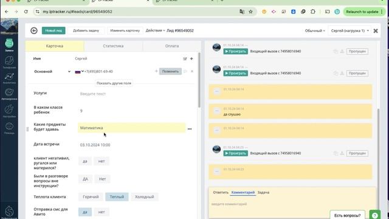389x219 pixels.
Task: Open the Настройки sidebar section
Action: [9, 111]
